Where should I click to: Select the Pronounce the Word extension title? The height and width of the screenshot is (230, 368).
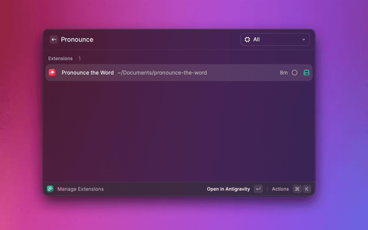87,72
